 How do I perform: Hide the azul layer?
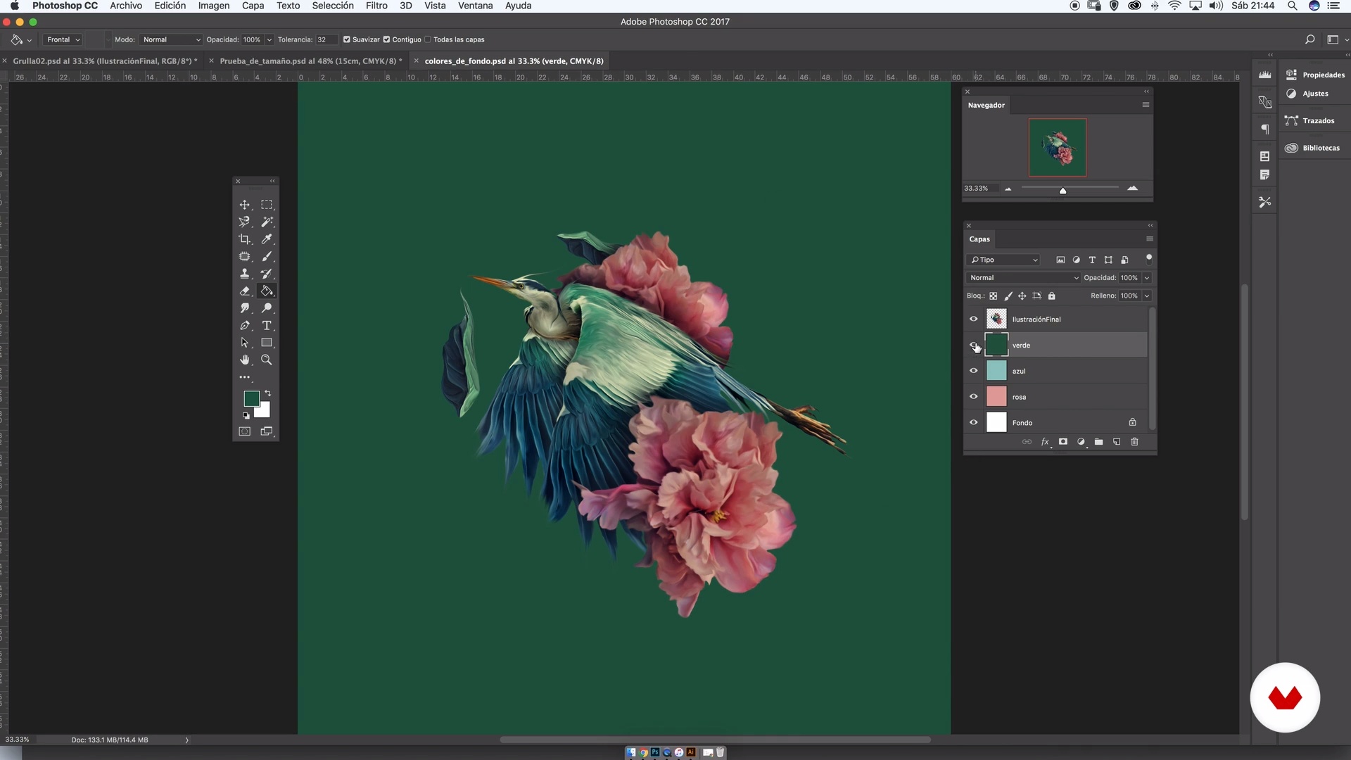974,371
